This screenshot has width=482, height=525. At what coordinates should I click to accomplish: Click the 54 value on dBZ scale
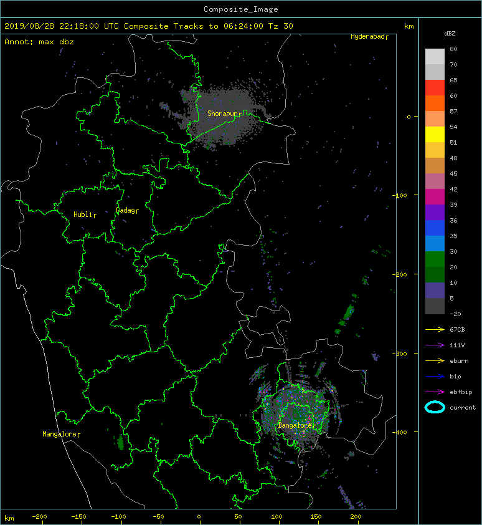coord(453,127)
